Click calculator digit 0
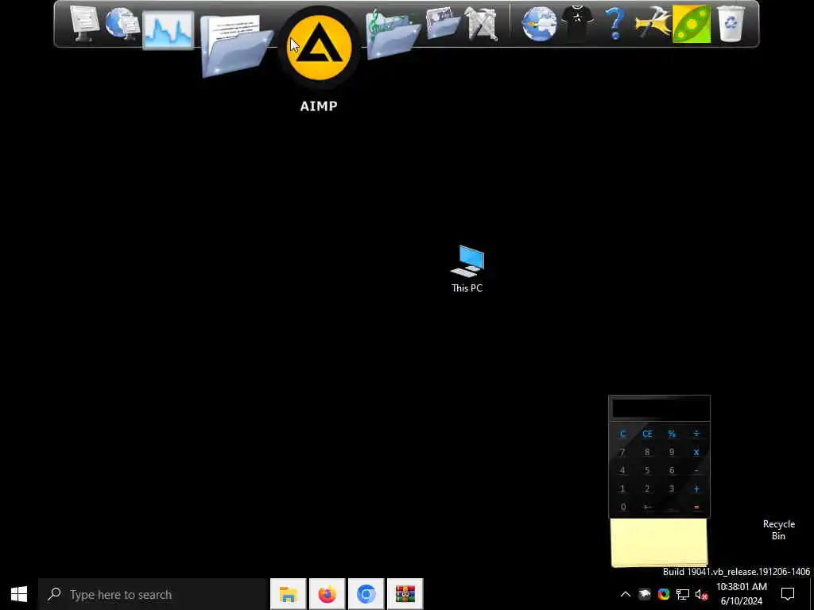The height and width of the screenshot is (610, 814). click(x=622, y=507)
